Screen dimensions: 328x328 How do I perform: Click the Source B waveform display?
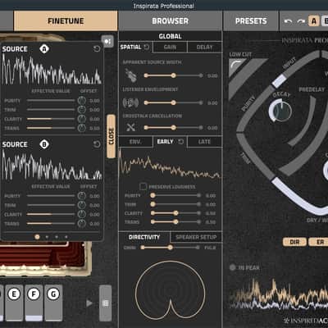pyautogui.click(x=52, y=165)
